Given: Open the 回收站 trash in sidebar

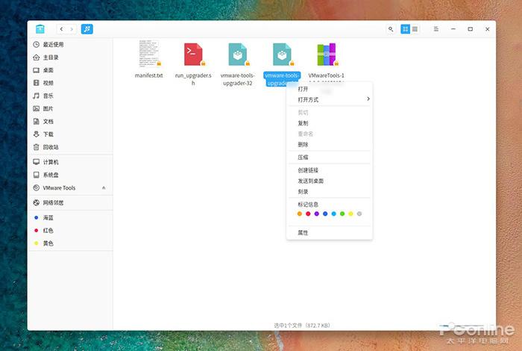Looking at the screenshot, I should [51, 147].
